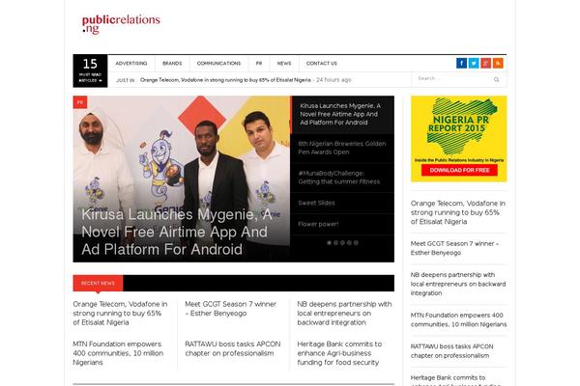This screenshot has width=580, height=386.
Task: Open the RSS feed icon
Action: click(x=498, y=63)
